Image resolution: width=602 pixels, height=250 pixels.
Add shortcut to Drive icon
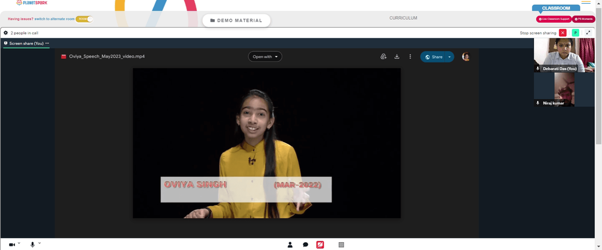pyautogui.click(x=383, y=56)
